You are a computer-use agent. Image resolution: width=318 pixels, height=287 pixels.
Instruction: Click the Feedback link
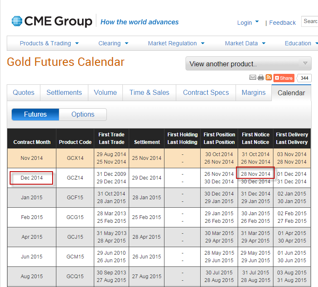coord(282,23)
